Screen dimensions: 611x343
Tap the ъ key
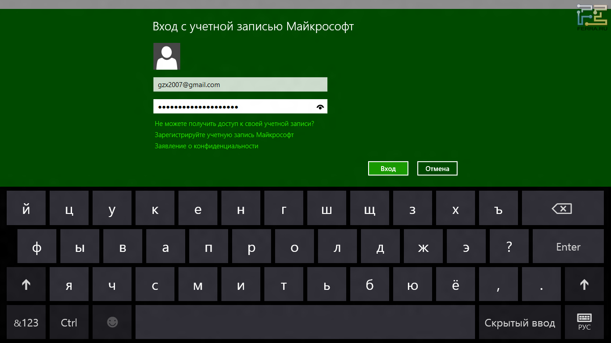(498, 208)
